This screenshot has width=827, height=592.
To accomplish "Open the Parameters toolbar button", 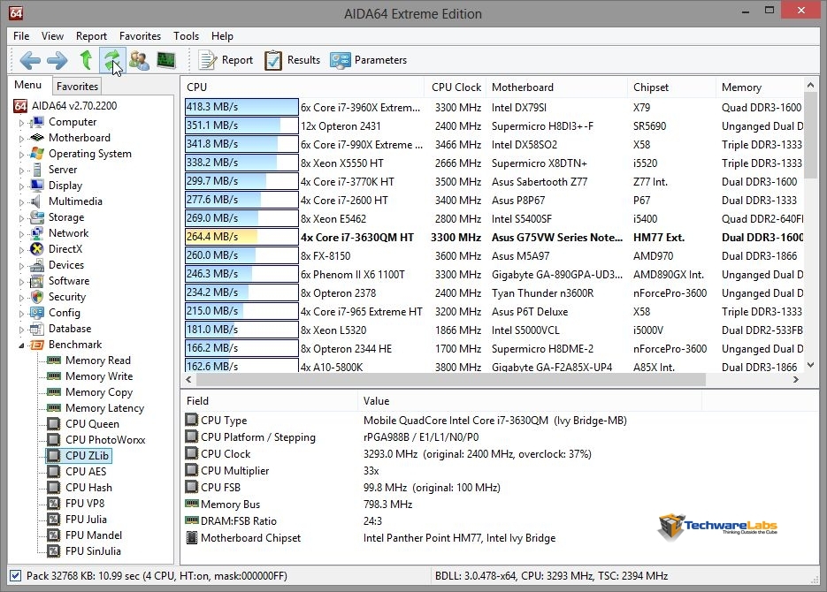I will [x=369, y=60].
